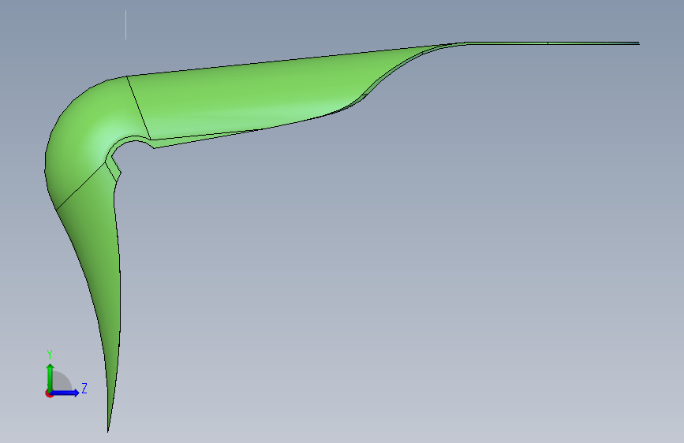Click the red X axis dot at triad origin
The height and width of the screenshot is (443, 684).
click(x=49, y=393)
